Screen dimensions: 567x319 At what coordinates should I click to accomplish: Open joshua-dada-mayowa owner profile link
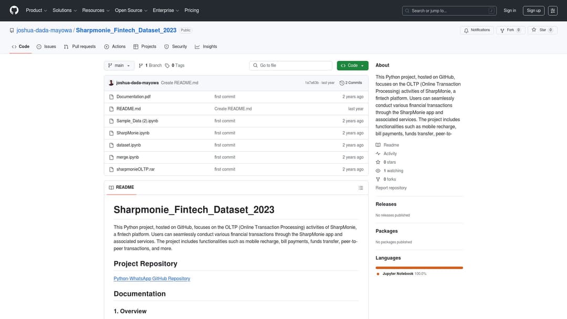[x=44, y=30]
